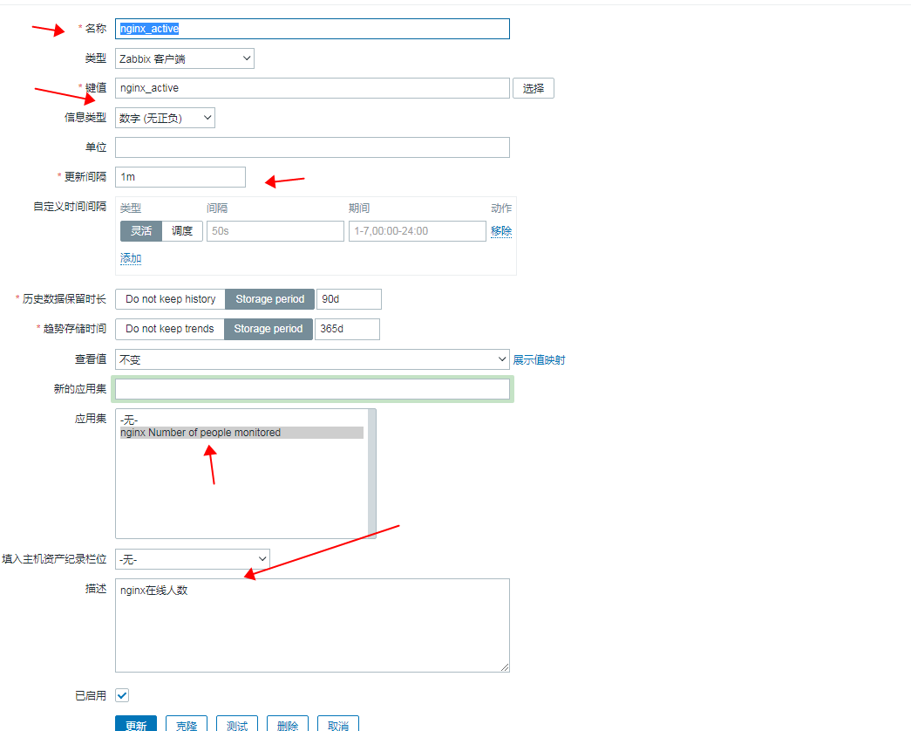Open the 查看值 dropdown

click(x=312, y=359)
